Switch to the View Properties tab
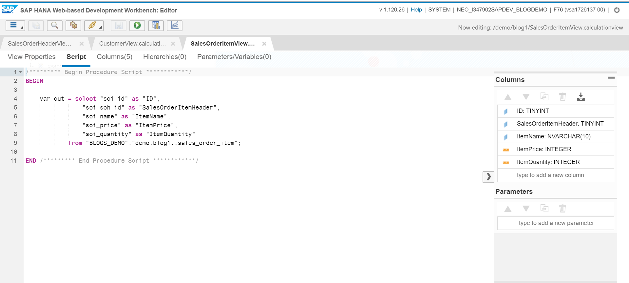The width and height of the screenshot is (629, 283). click(31, 57)
